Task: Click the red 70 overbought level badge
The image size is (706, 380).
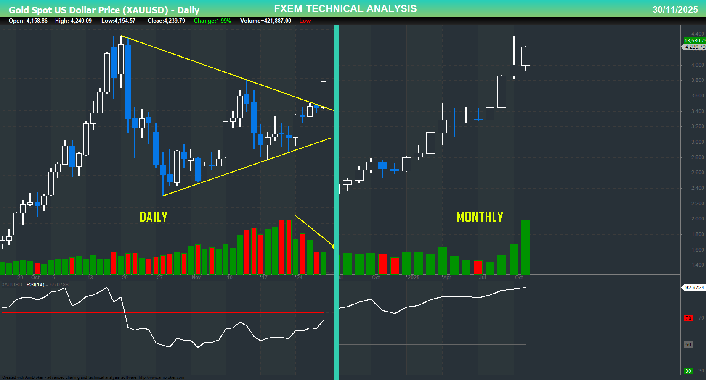Action: (688, 318)
